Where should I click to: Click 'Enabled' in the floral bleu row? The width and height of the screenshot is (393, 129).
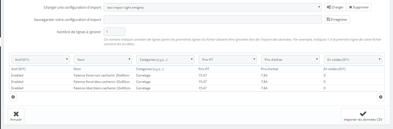(17, 82)
